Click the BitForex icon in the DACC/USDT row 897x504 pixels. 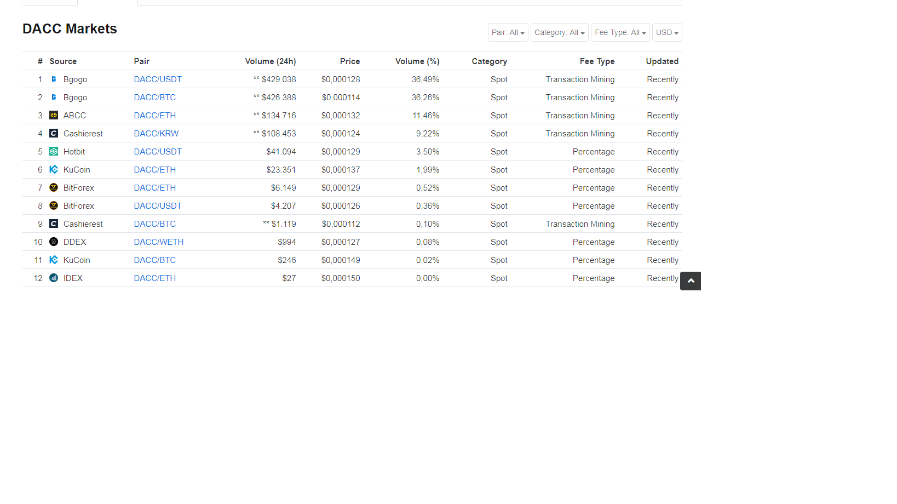tap(54, 206)
